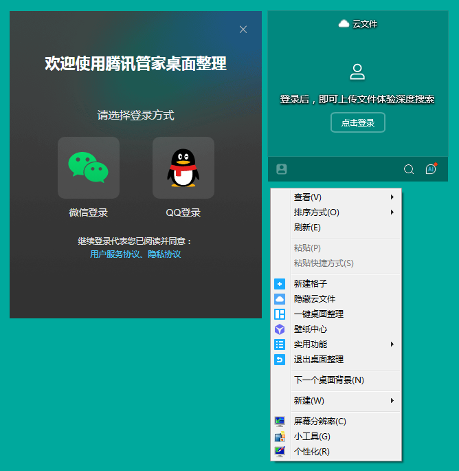This screenshot has height=471, width=459.
Task: Click the user avatar icon in cloud files
Action: click(x=357, y=72)
